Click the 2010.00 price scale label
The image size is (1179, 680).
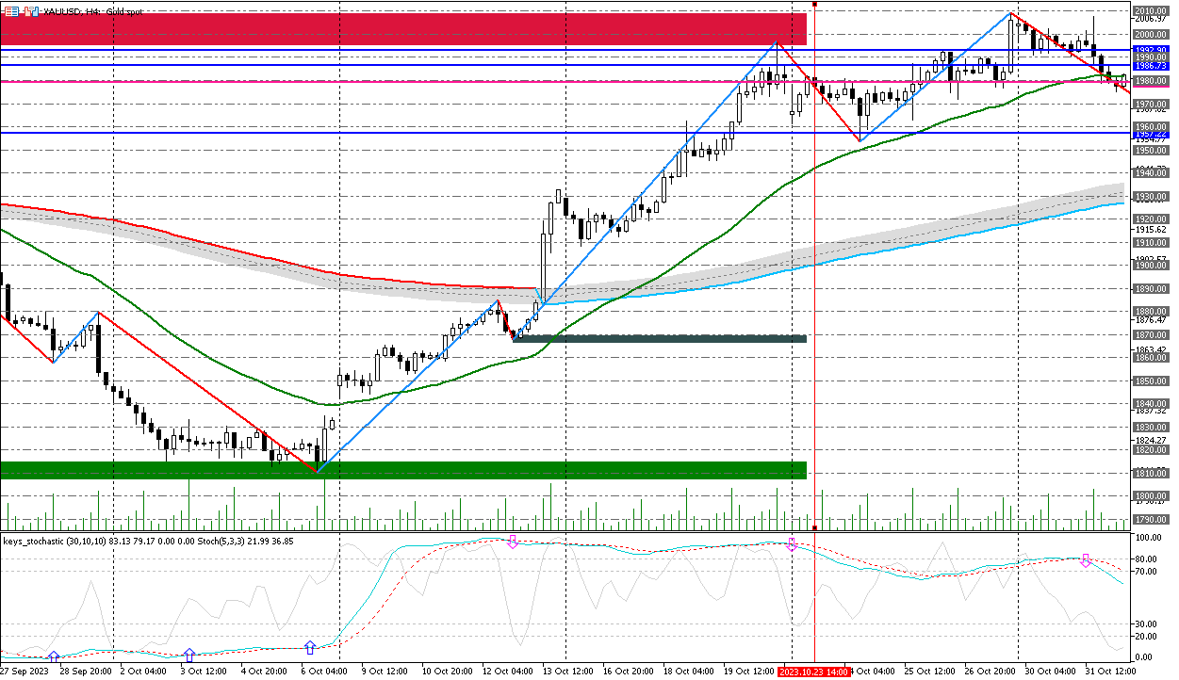tap(1151, 11)
